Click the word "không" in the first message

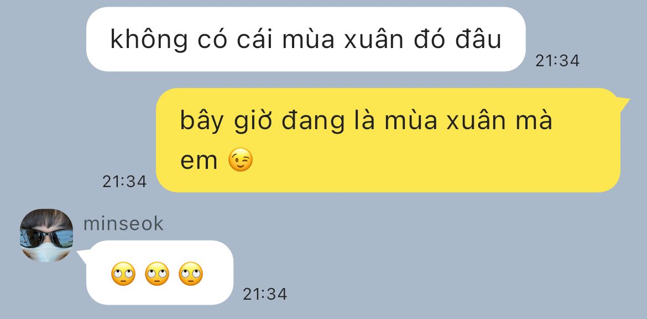tap(149, 40)
